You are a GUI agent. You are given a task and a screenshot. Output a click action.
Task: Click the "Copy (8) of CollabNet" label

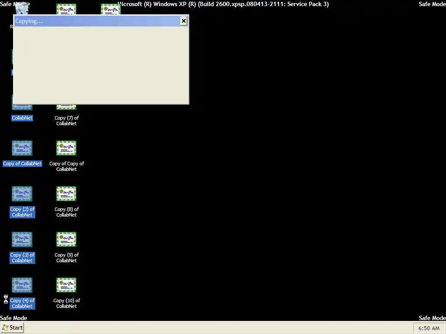[x=67, y=212]
